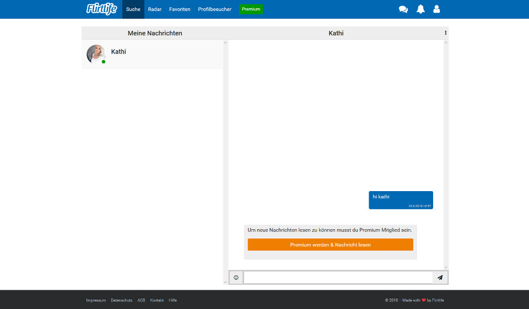Click the notifications bell icon
This screenshot has width=529, height=309.
420,9
